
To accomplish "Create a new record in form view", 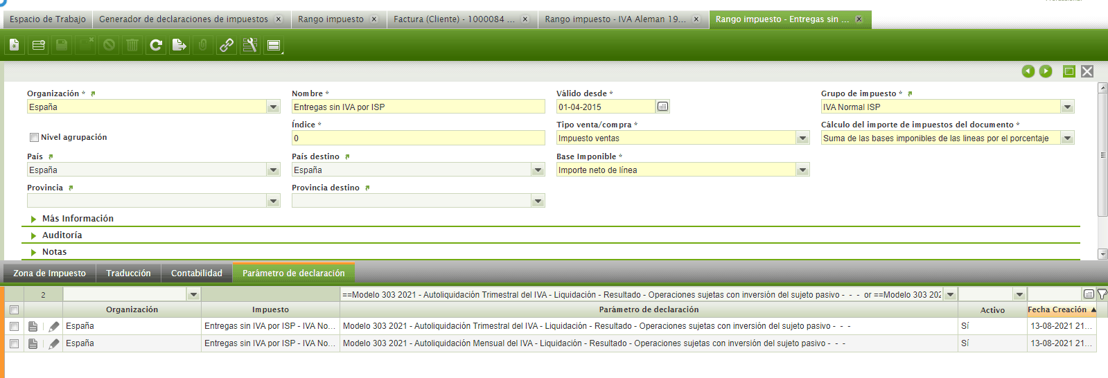I will 15,45.
